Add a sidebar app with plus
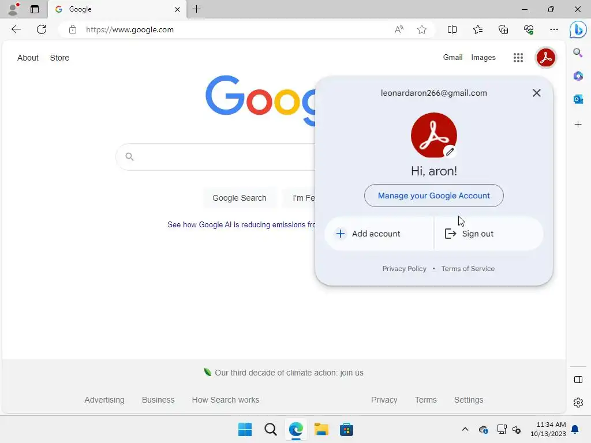591x443 pixels. pos(578,125)
